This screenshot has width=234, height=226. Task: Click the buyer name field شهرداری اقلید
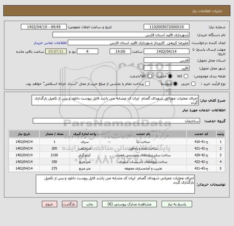pos(121,35)
